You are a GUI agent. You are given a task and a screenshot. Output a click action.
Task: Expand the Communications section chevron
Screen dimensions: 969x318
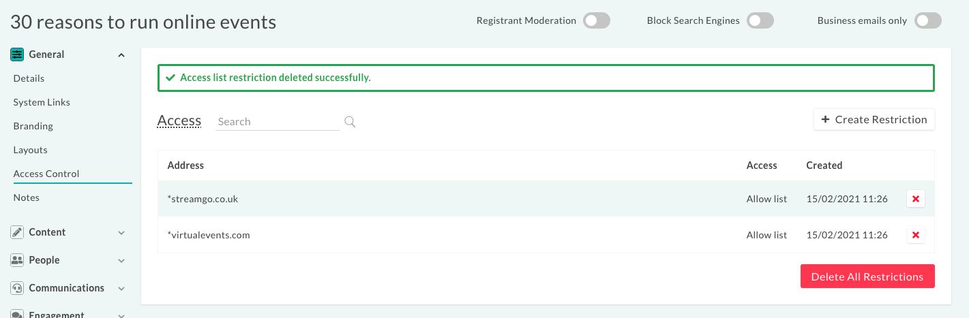tap(121, 289)
